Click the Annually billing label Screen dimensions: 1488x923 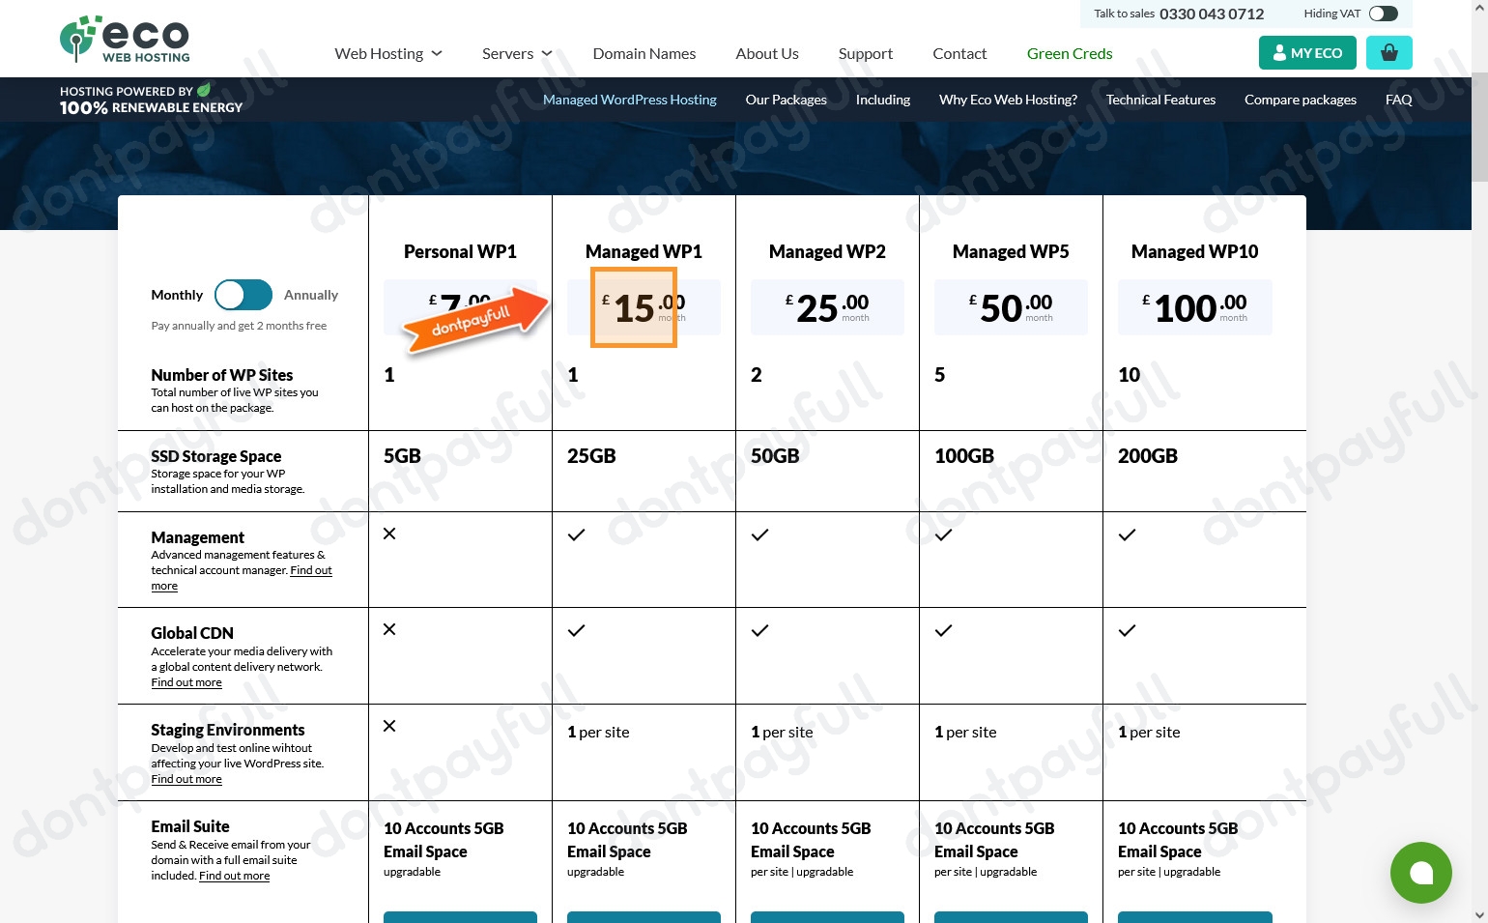[x=311, y=295]
